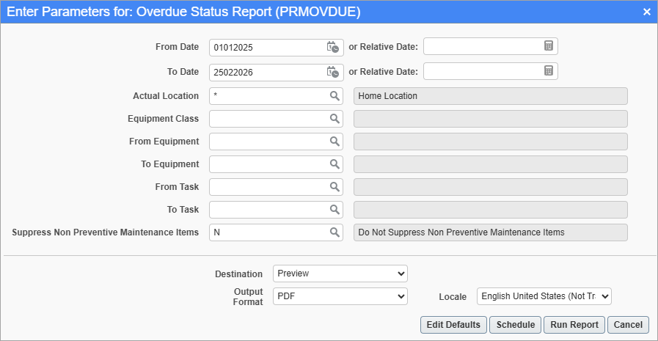The height and width of the screenshot is (341, 658).
Task: Click the 'Equipment Class' label
Action: point(164,119)
